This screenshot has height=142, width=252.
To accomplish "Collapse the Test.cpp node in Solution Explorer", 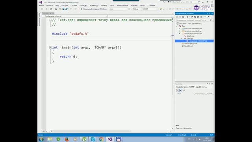I will tap(182, 39).
